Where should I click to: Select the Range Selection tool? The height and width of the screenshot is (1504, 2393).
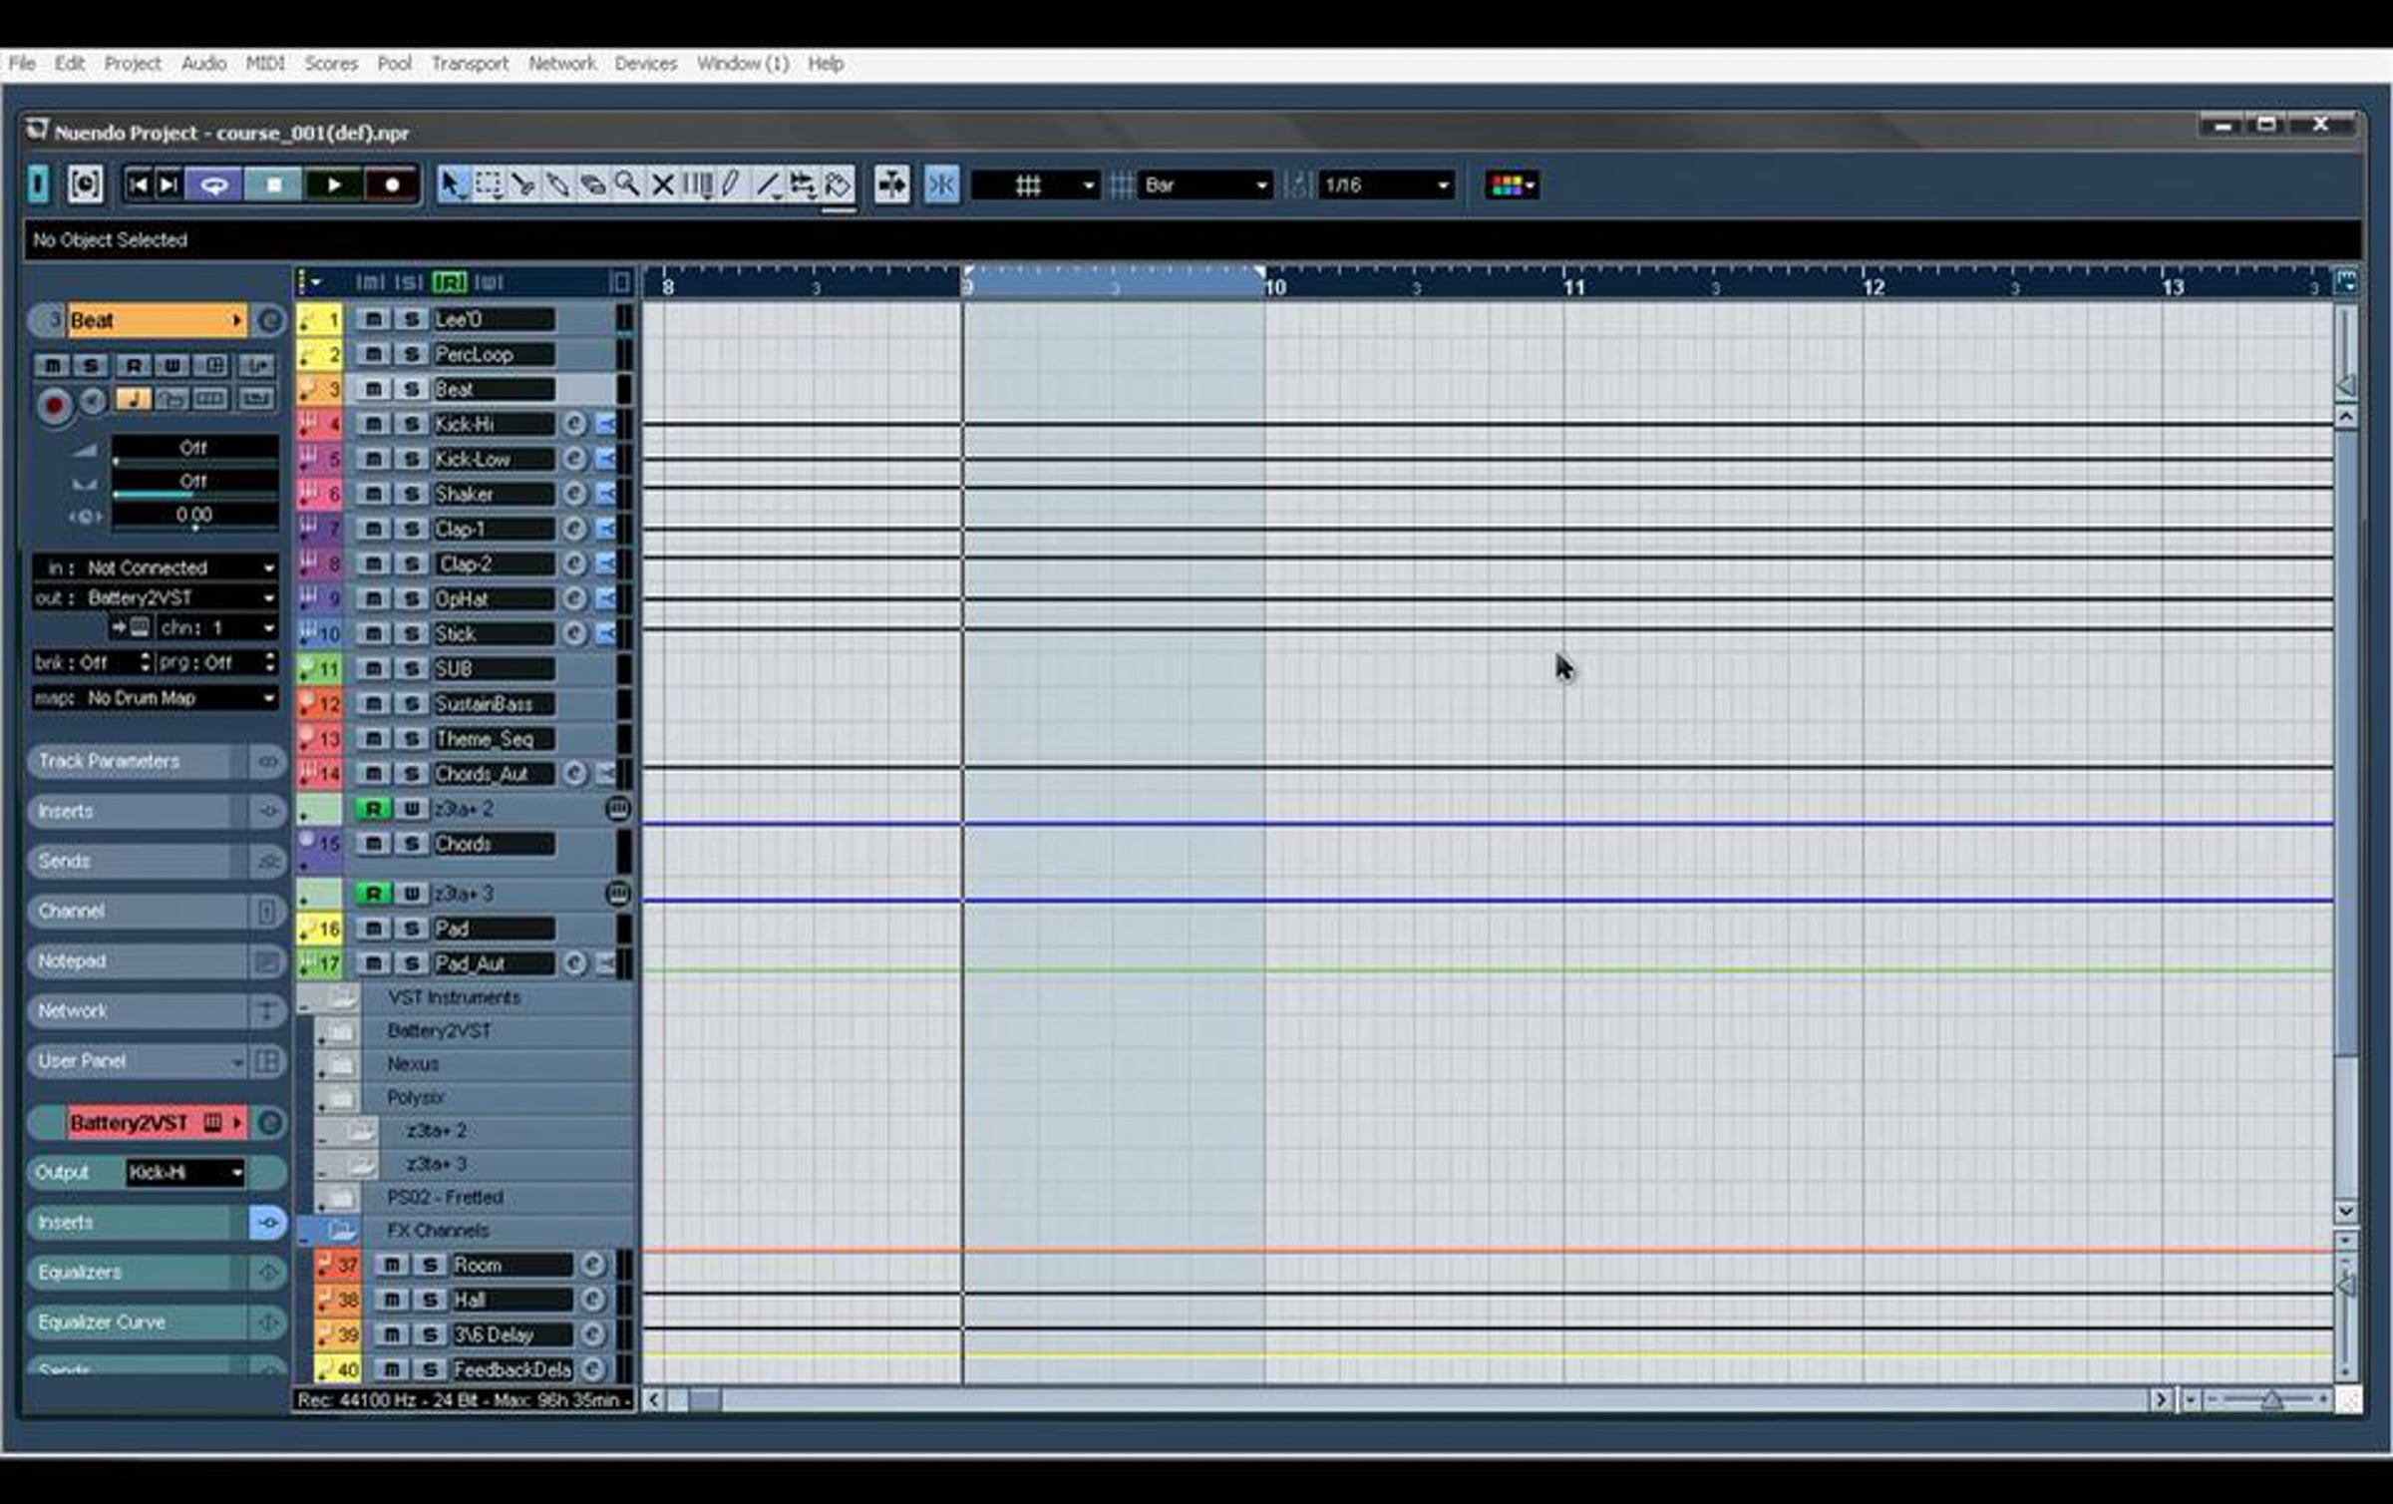tap(489, 185)
